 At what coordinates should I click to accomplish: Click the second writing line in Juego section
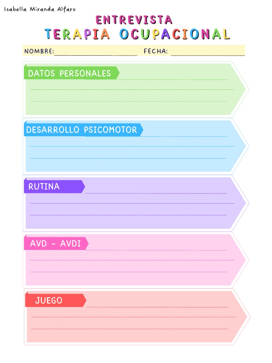coord(134,317)
